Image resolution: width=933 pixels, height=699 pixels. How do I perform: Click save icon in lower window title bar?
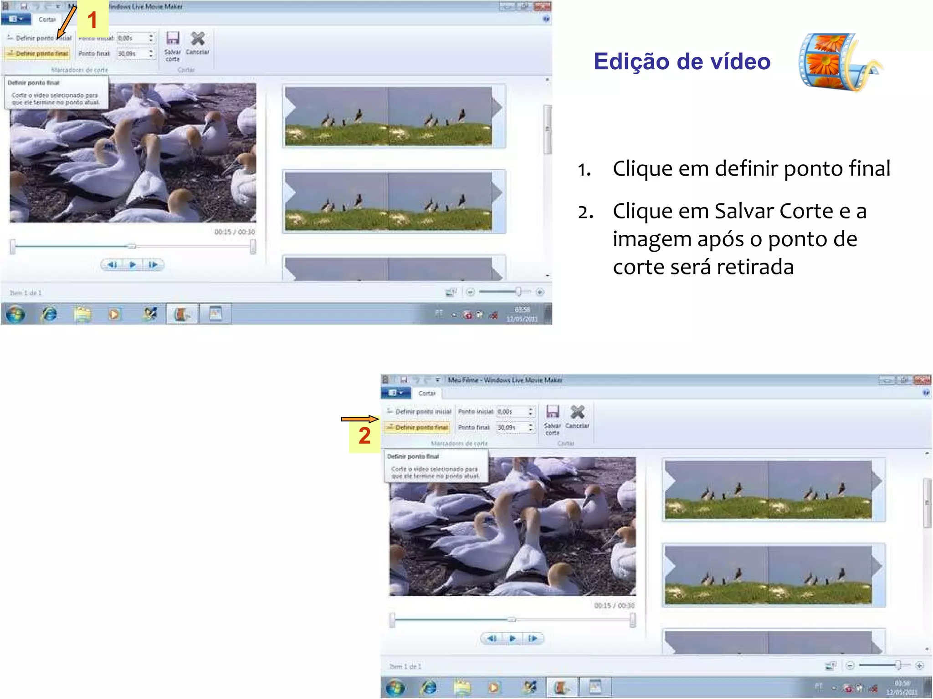click(x=404, y=380)
